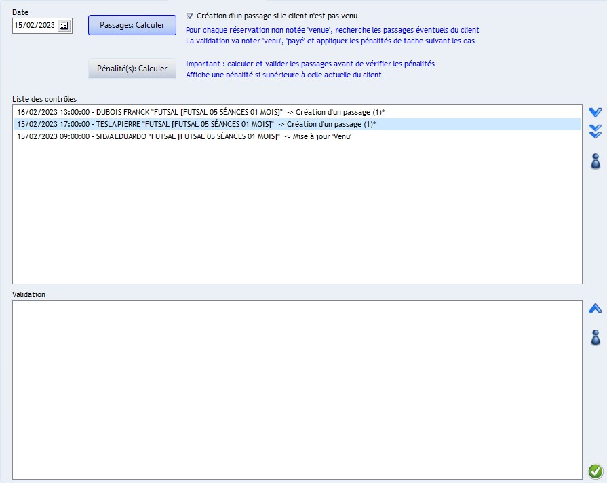The image size is (607, 483).
Task: Disable 'Création d'un passage' checkbox
Action: coord(190,16)
